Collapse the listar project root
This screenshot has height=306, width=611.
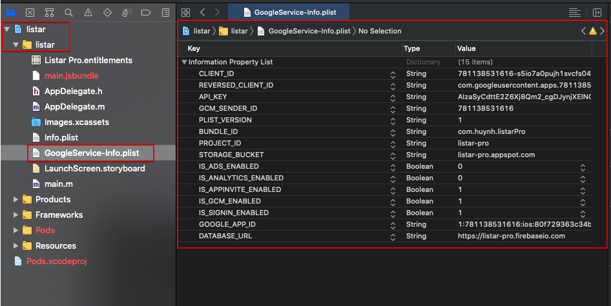tap(7, 30)
